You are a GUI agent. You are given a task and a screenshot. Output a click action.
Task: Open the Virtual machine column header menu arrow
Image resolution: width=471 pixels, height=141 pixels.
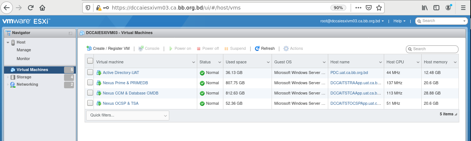click(194, 62)
